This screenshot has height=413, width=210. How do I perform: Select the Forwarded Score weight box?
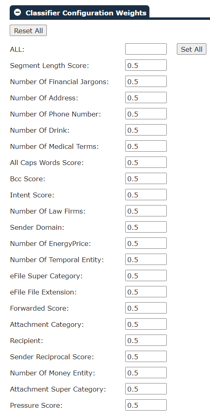coord(146,308)
